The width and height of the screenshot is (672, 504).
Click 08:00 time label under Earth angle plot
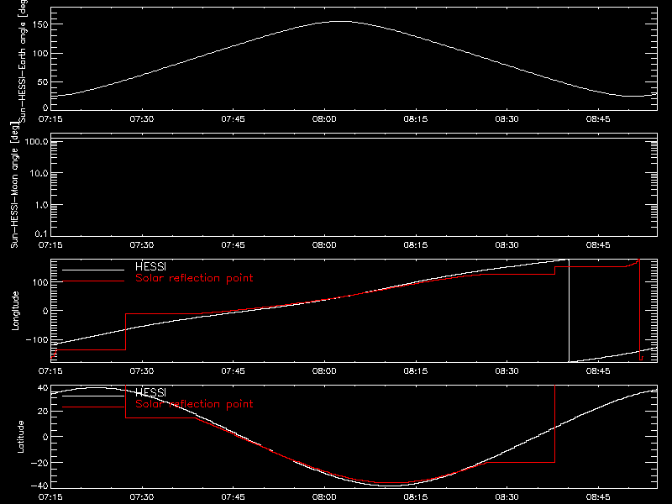pyautogui.click(x=324, y=118)
